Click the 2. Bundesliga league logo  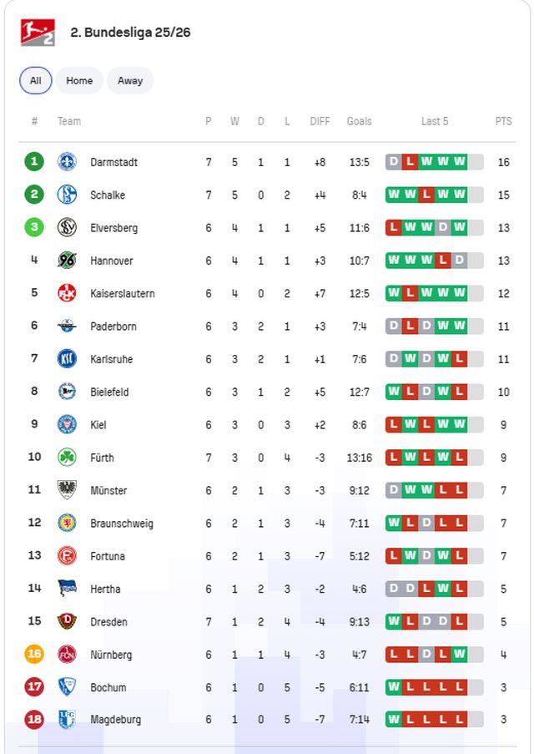[x=38, y=33]
